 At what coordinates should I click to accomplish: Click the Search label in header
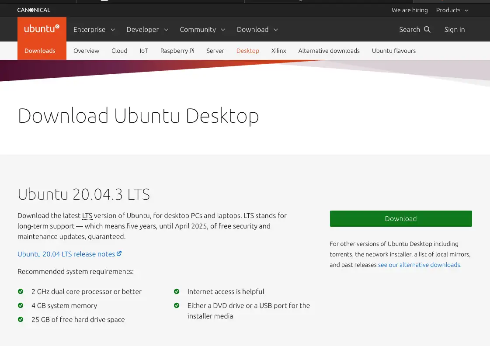pos(410,29)
